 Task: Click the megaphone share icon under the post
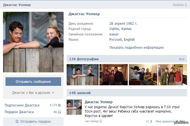(147, 121)
